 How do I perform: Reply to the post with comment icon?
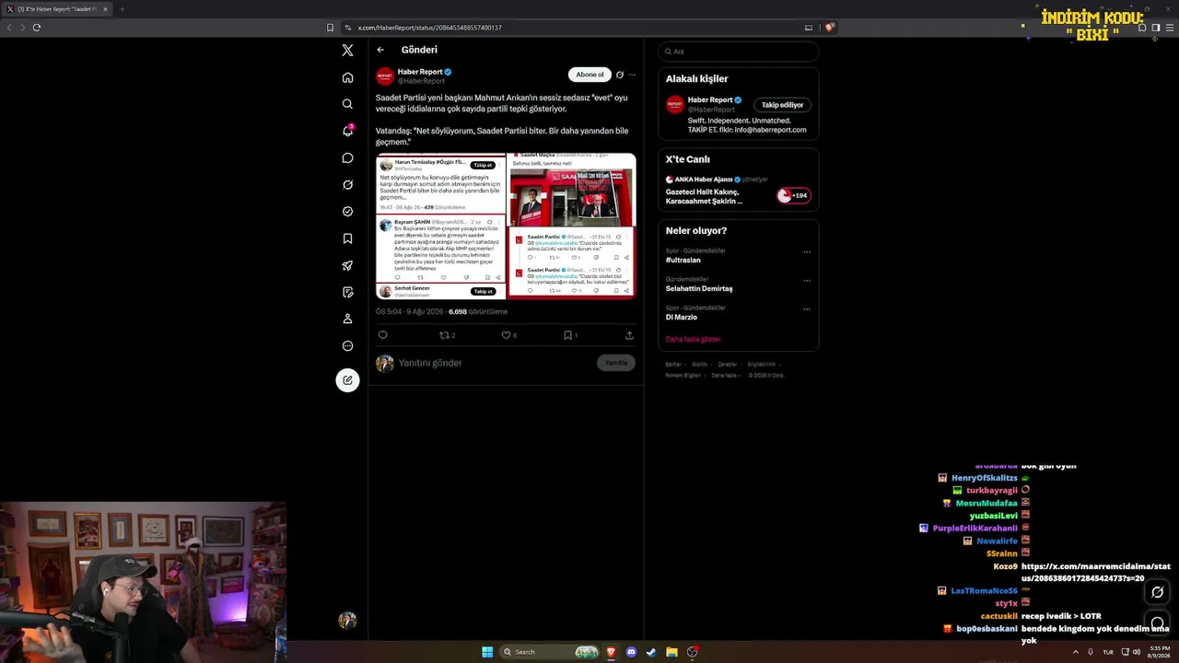(383, 335)
